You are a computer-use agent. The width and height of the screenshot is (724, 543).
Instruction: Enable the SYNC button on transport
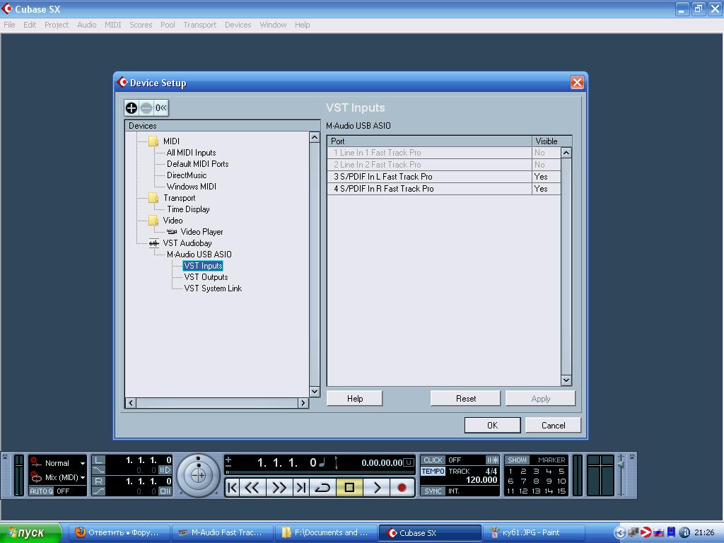[x=433, y=491]
